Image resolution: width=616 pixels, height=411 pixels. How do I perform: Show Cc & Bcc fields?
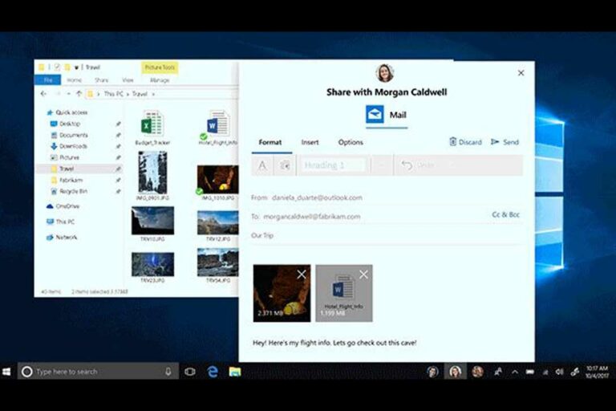point(505,215)
